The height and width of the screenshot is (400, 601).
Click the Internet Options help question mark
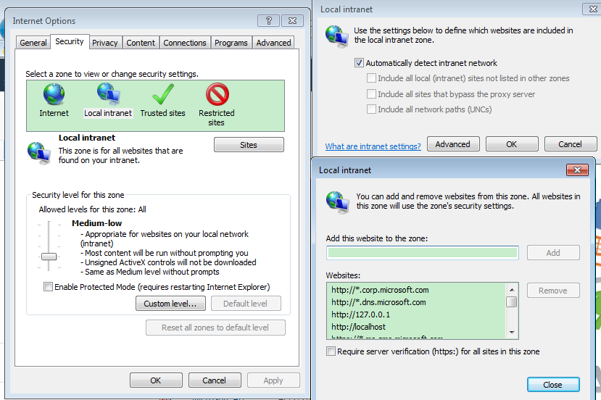pyautogui.click(x=268, y=21)
